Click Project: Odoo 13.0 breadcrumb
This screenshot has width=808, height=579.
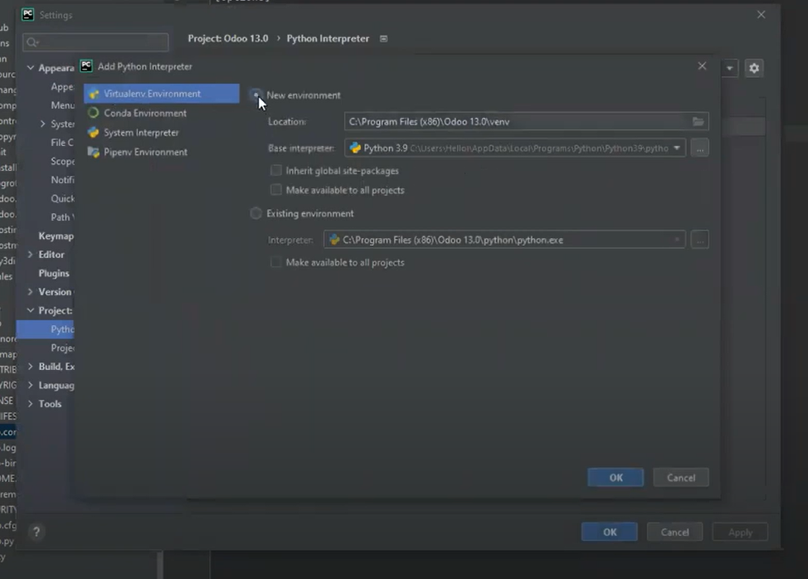click(x=228, y=39)
